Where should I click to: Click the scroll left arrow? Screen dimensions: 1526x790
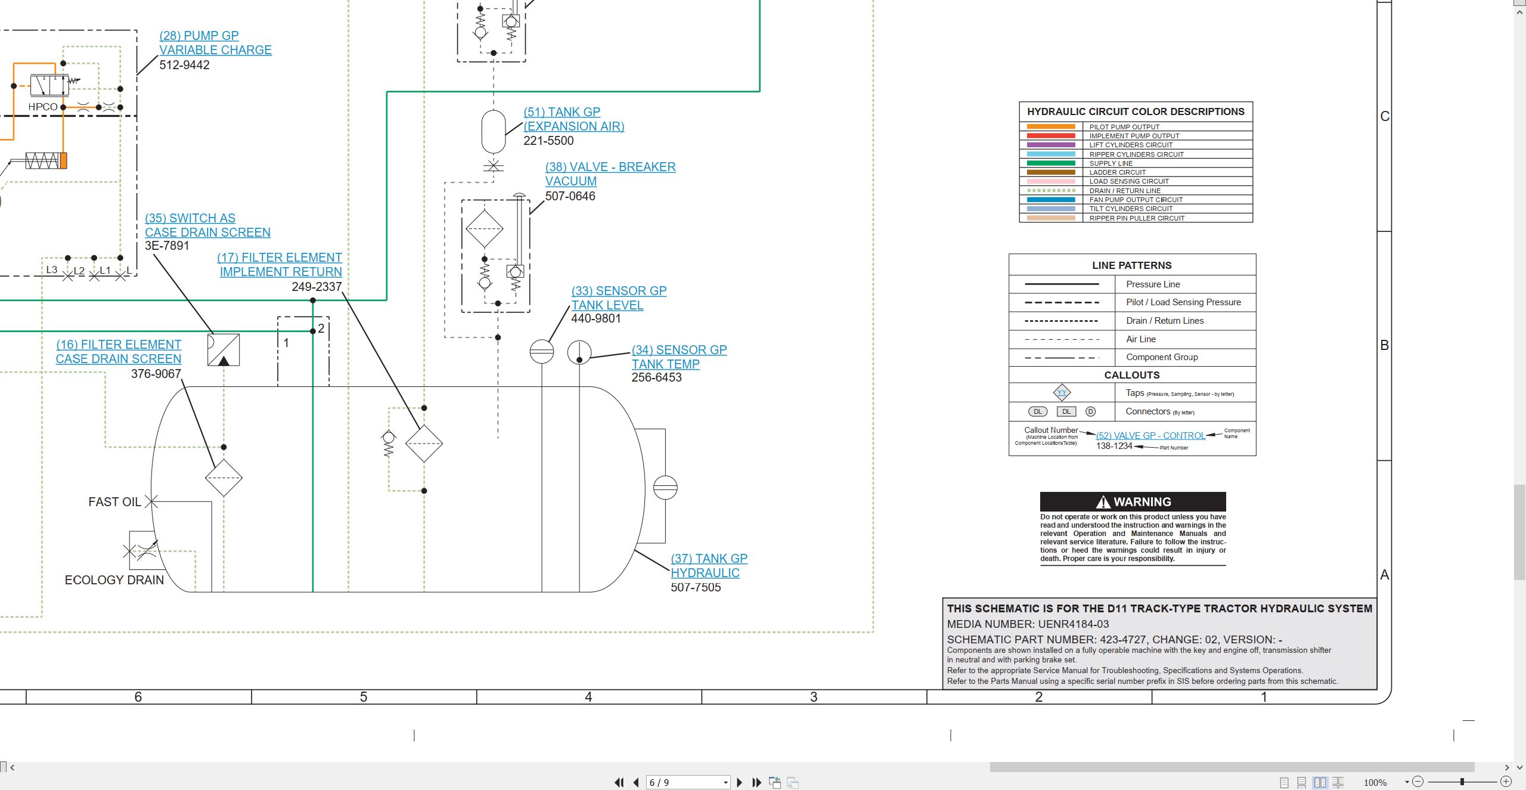tap(13, 767)
